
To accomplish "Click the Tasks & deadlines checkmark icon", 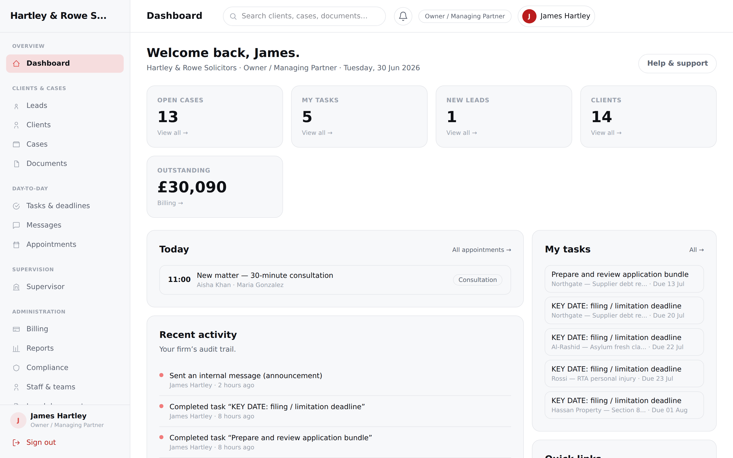I will [x=16, y=206].
